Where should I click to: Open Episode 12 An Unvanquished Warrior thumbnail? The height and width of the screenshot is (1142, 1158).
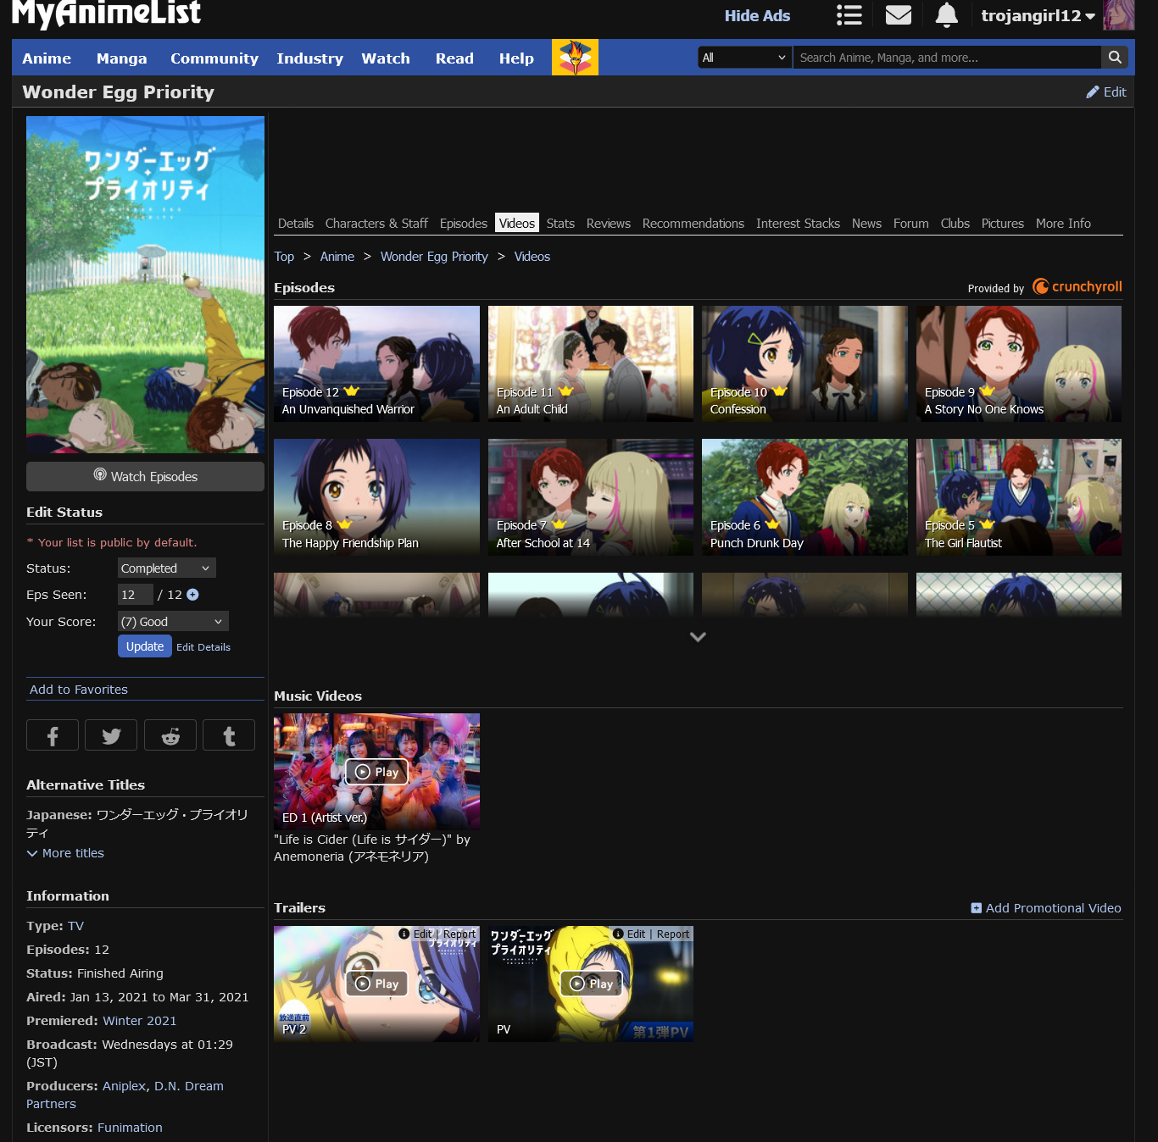376,363
